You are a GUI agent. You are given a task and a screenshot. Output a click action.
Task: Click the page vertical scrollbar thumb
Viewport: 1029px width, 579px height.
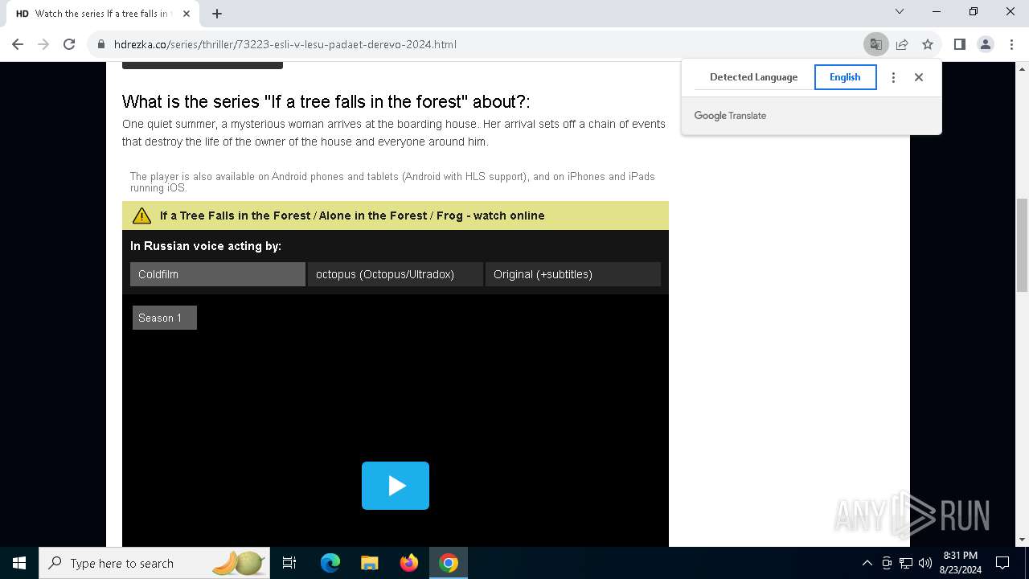1022,245
